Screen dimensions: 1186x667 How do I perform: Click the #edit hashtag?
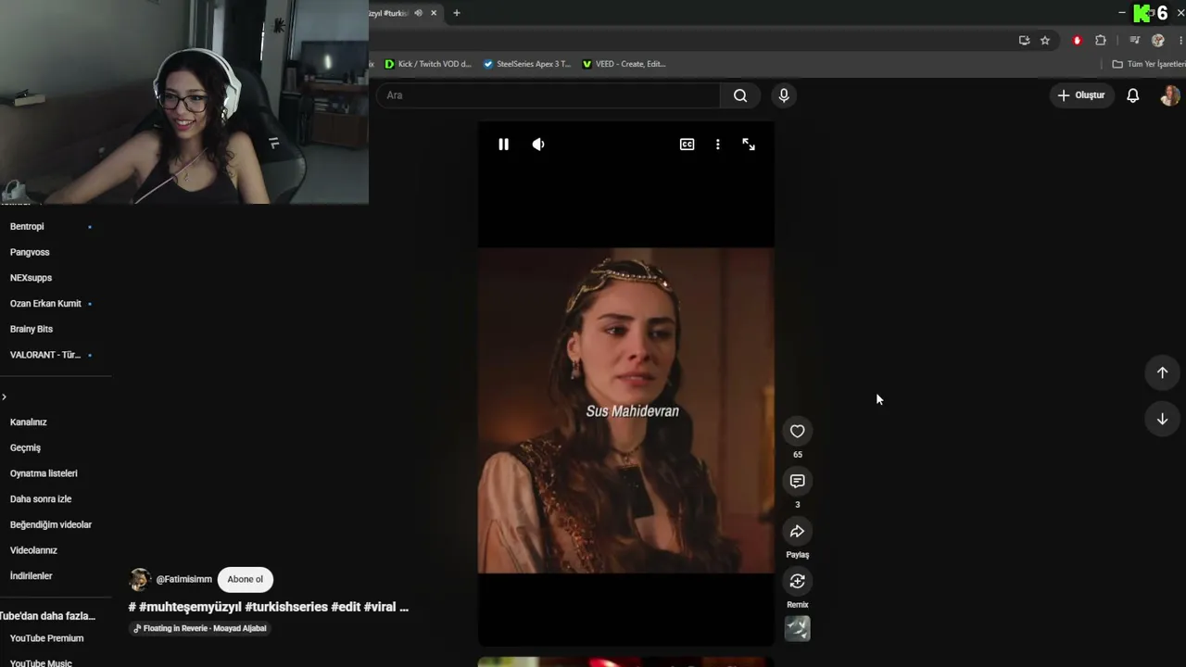(346, 607)
